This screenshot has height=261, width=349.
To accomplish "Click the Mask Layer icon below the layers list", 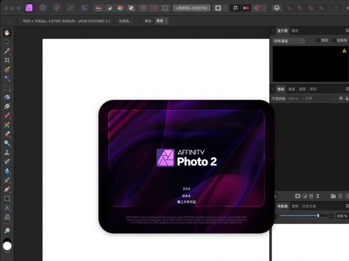I will click(x=298, y=196).
